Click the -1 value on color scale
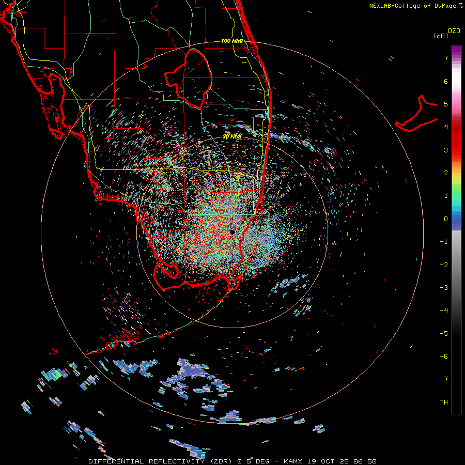Viewport: 465px width, 465px height. [x=444, y=242]
